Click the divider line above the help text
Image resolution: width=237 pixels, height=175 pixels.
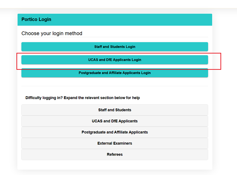pos(114,86)
